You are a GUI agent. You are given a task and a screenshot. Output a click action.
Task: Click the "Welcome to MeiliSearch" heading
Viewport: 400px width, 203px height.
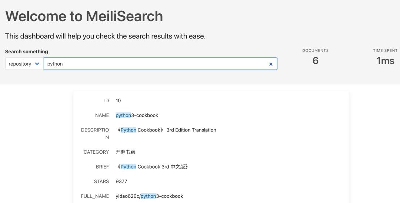[84, 16]
